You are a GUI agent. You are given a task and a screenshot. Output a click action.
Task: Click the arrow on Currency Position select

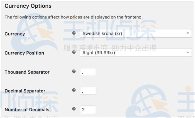tap(188, 52)
